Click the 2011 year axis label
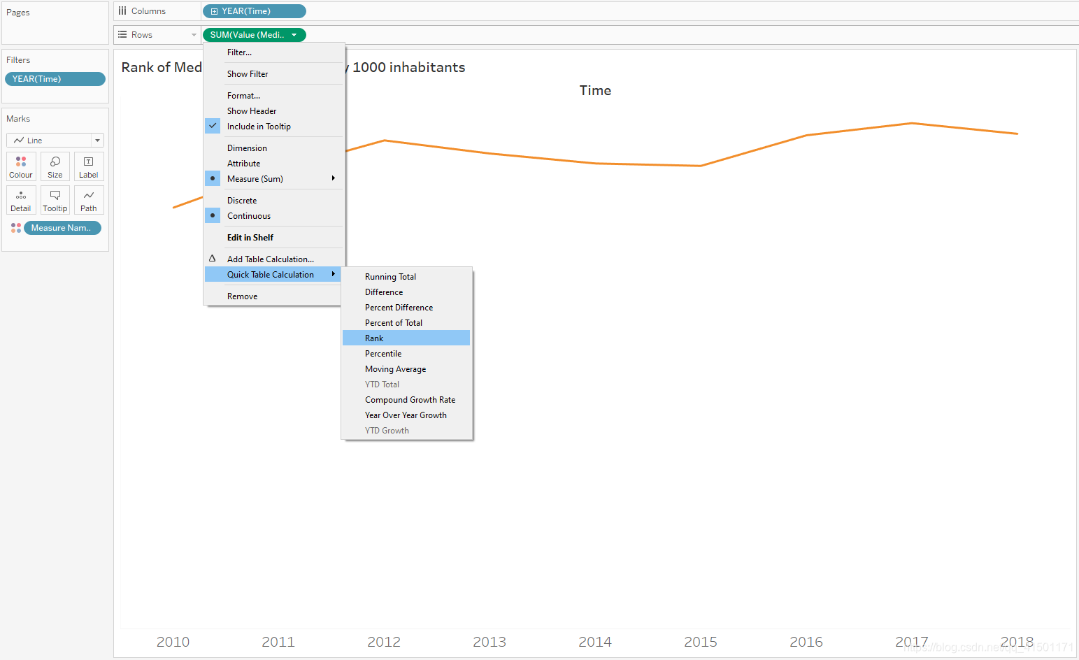 pos(278,642)
